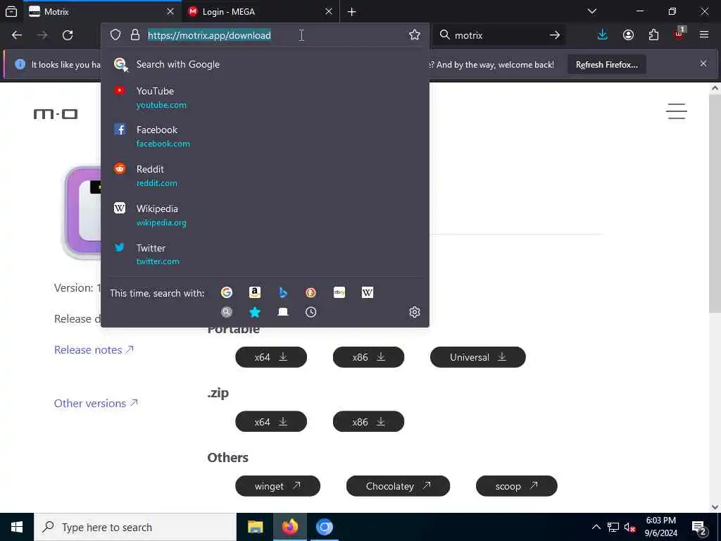The image size is (721, 541).
Task: Click the Refresh Firefox button
Action: pos(607,64)
